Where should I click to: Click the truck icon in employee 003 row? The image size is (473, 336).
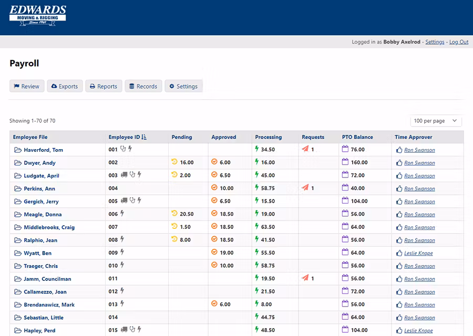coord(124,175)
